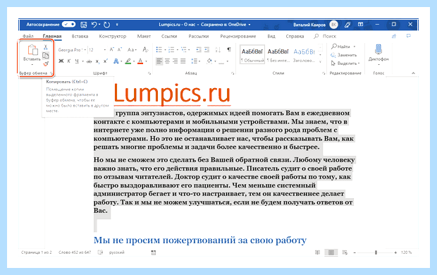The image size is (437, 275).
Task: Toggle align left paragraph button
Action: pyautogui.click(x=159, y=61)
